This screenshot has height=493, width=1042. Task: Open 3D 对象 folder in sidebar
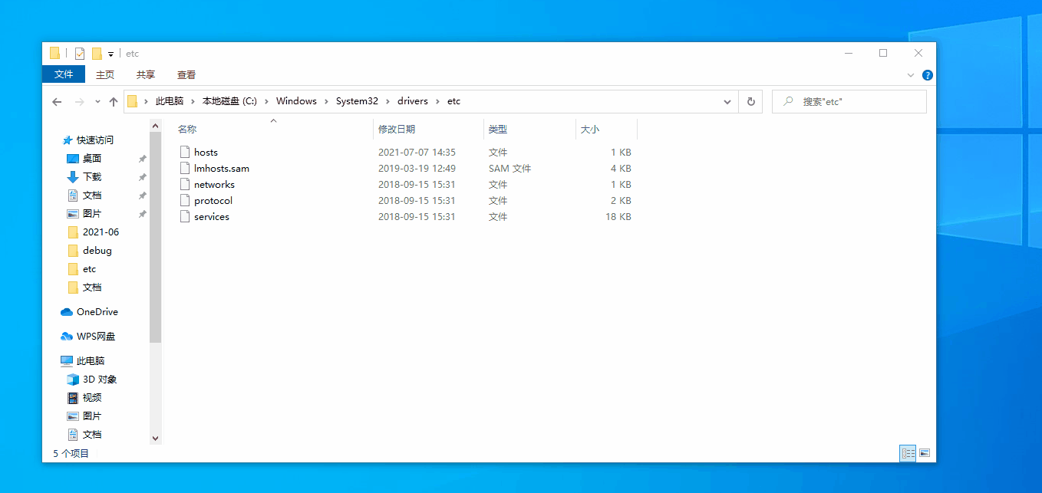click(100, 379)
